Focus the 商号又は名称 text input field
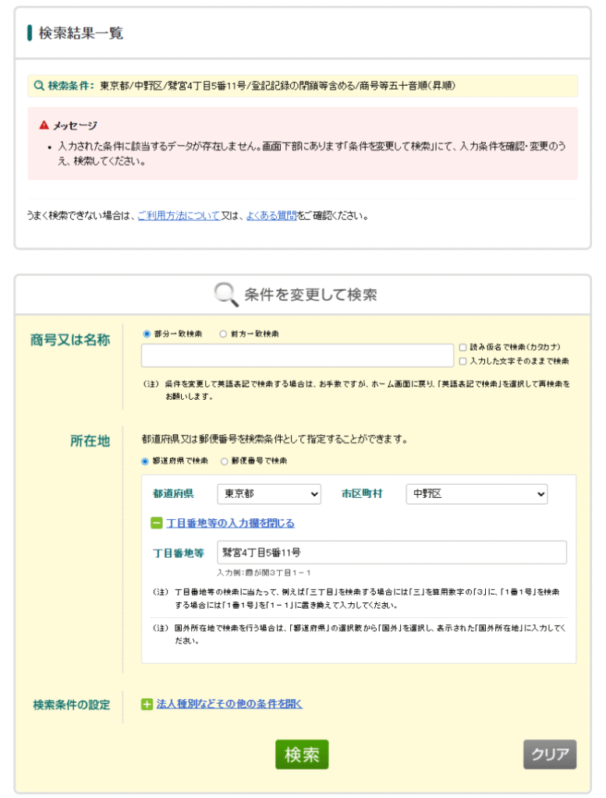 297,355
